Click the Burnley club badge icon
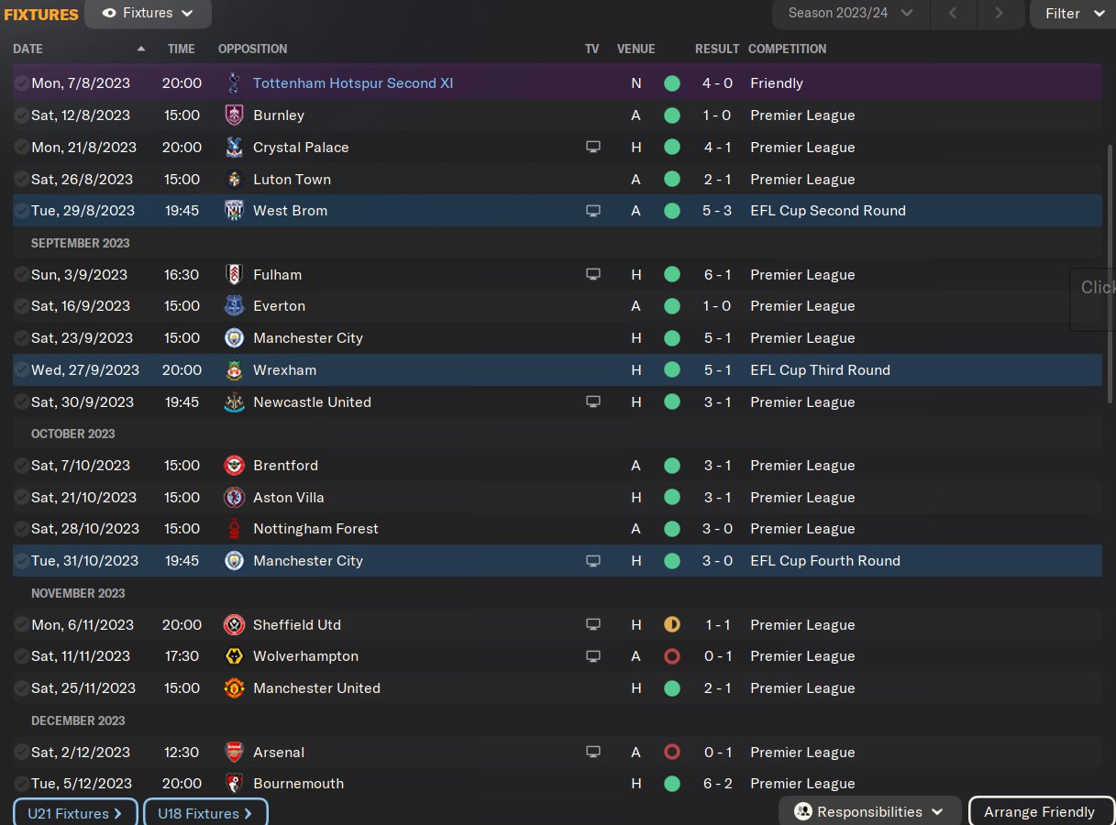 [x=234, y=115]
